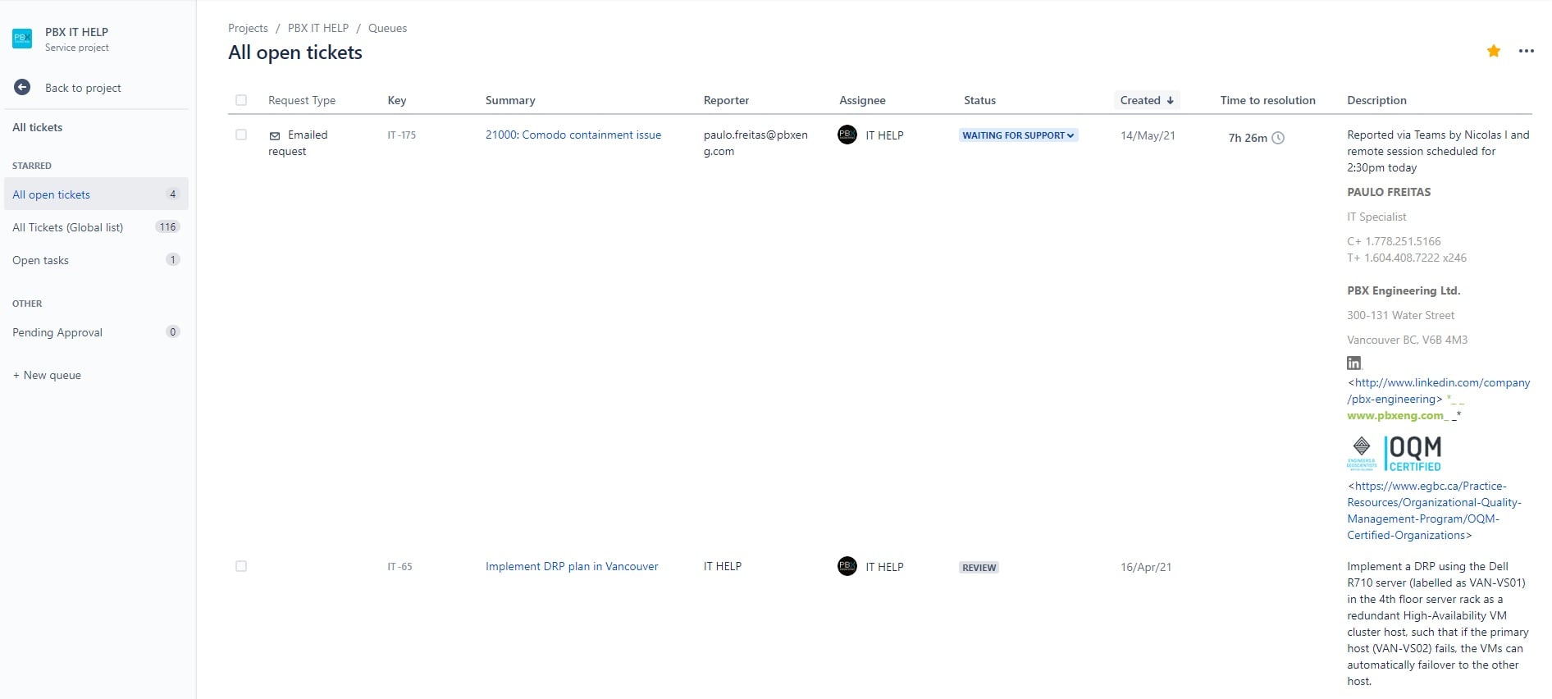Open the All Tickets (Global list) queue
This screenshot has width=1552, height=699.
(96, 227)
